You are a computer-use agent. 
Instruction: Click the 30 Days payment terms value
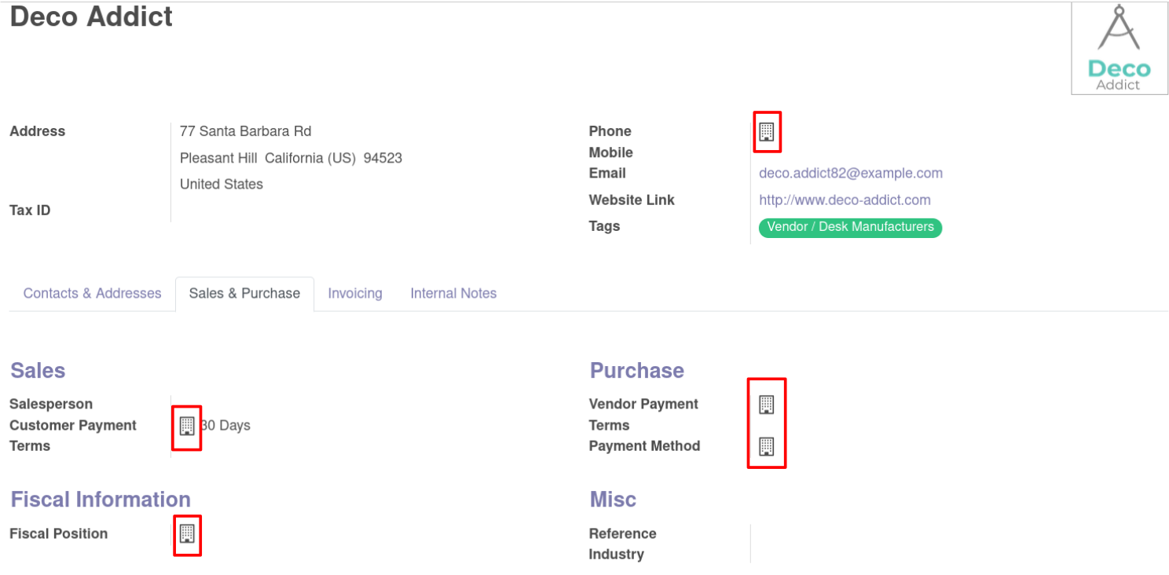pos(225,425)
